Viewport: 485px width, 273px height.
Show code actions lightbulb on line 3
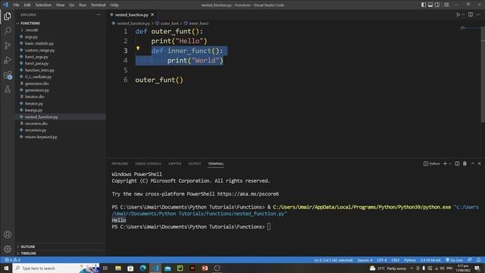138,49
